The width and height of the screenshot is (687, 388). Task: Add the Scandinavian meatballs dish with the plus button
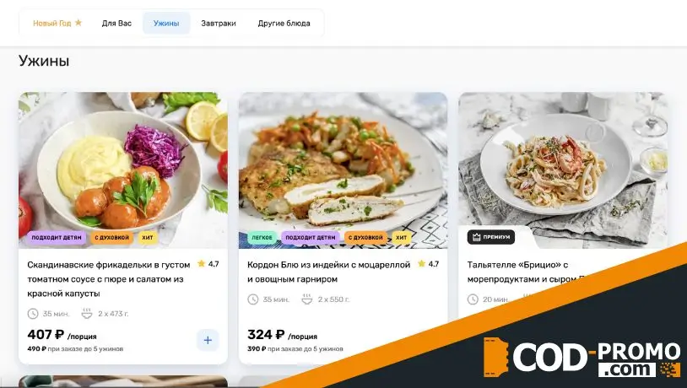point(208,340)
